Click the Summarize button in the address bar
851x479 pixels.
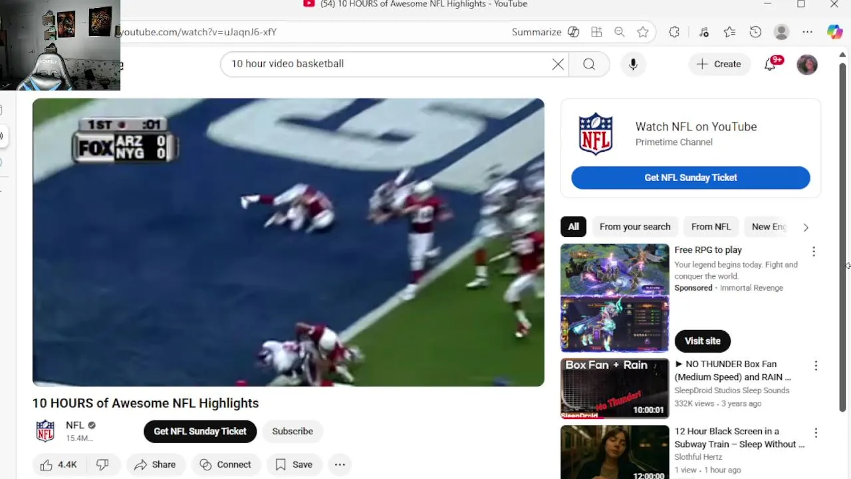[x=545, y=32]
